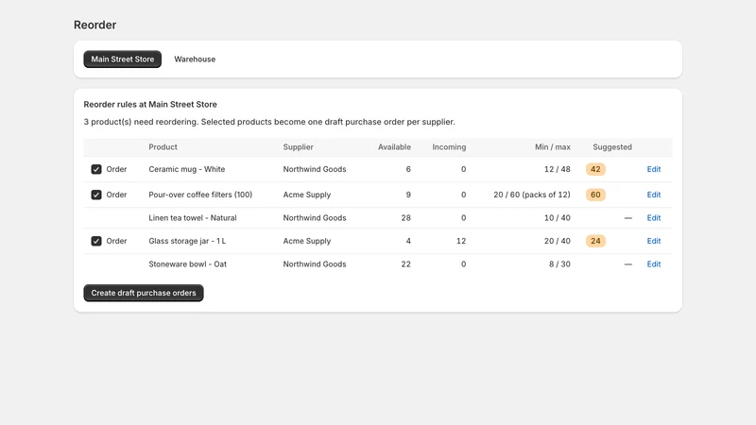Uncheck Order for Pour-over coffee filters
Image resolution: width=756 pixels, height=425 pixels.
point(96,195)
